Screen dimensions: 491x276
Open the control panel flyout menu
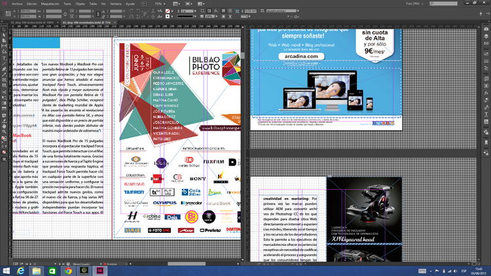click(x=488, y=14)
